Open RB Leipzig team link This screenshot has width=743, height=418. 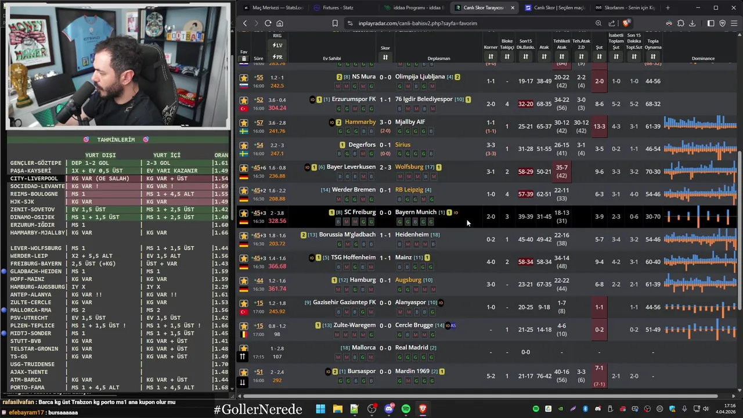tap(409, 190)
